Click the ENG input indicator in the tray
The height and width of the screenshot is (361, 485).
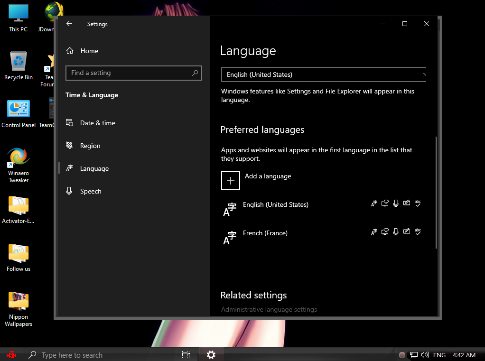439,355
